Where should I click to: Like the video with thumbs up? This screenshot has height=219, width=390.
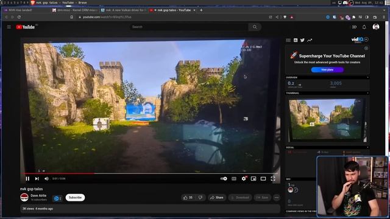click(x=188, y=197)
